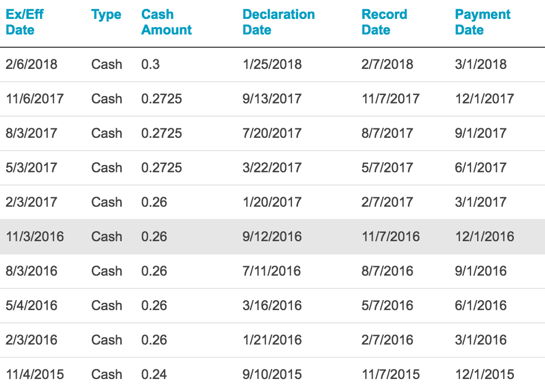Click the 11/6/2017 ex-date cell
This screenshot has height=389, width=545.
coord(35,99)
